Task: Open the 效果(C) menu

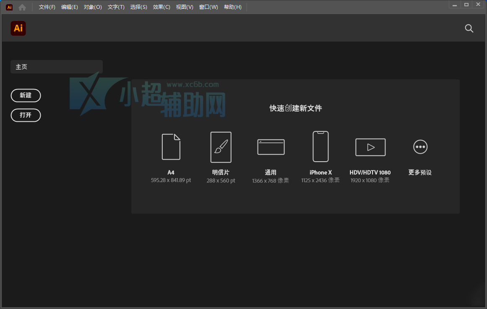Action: point(161,7)
